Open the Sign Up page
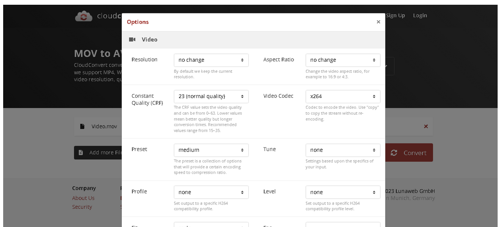Image resolution: width=500 pixels, height=227 pixels. coord(395,15)
